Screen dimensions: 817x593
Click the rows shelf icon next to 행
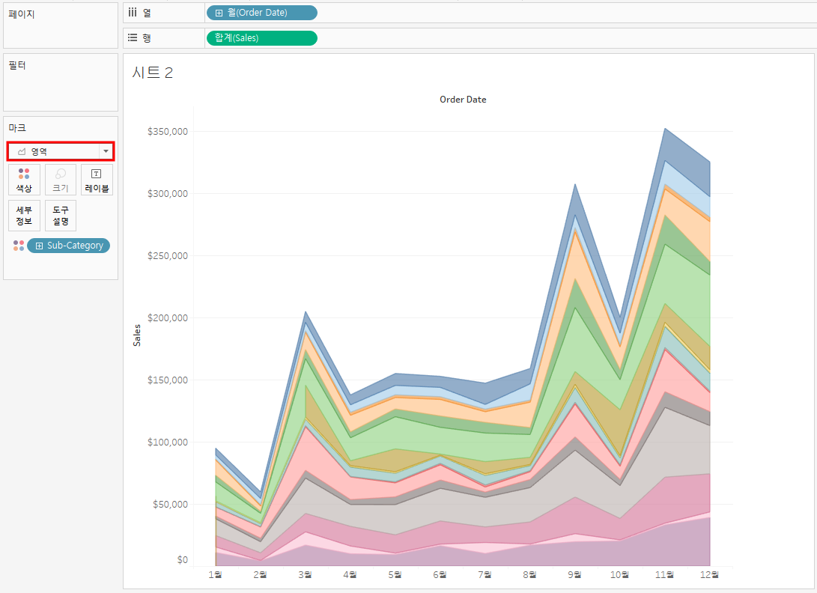point(133,37)
